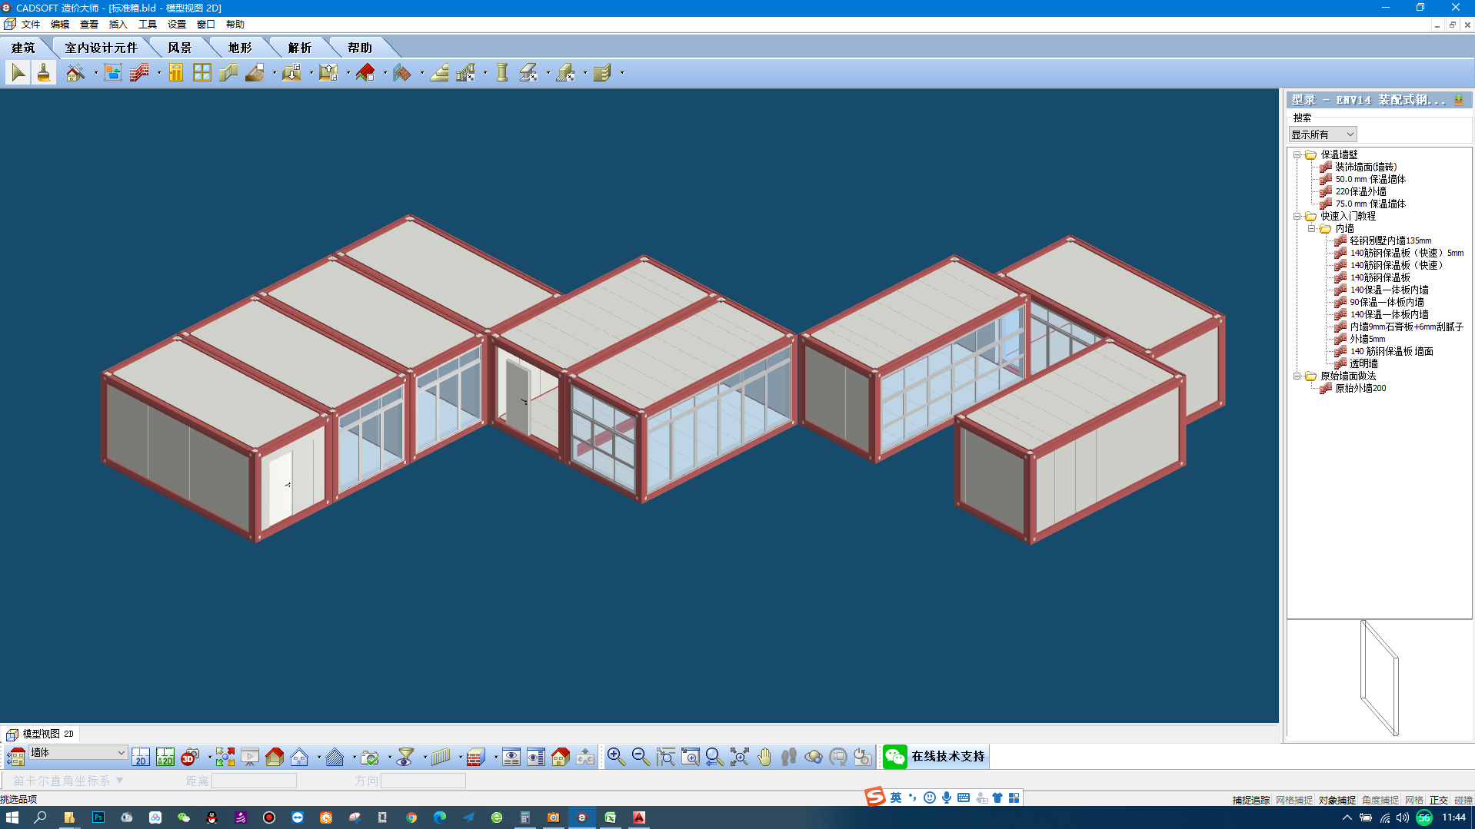Click the WeChat online support icon
The width and height of the screenshot is (1475, 829).
tap(894, 757)
